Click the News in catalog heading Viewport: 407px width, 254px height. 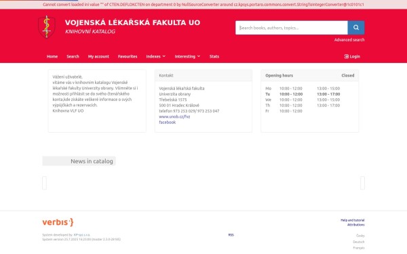pyautogui.click(x=92, y=161)
